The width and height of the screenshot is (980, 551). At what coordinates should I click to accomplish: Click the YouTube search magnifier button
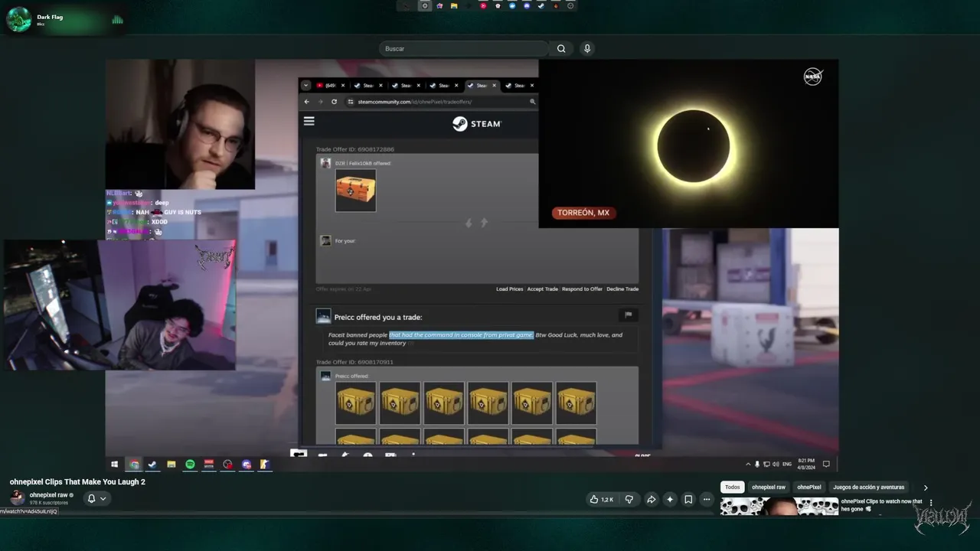pyautogui.click(x=561, y=49)
